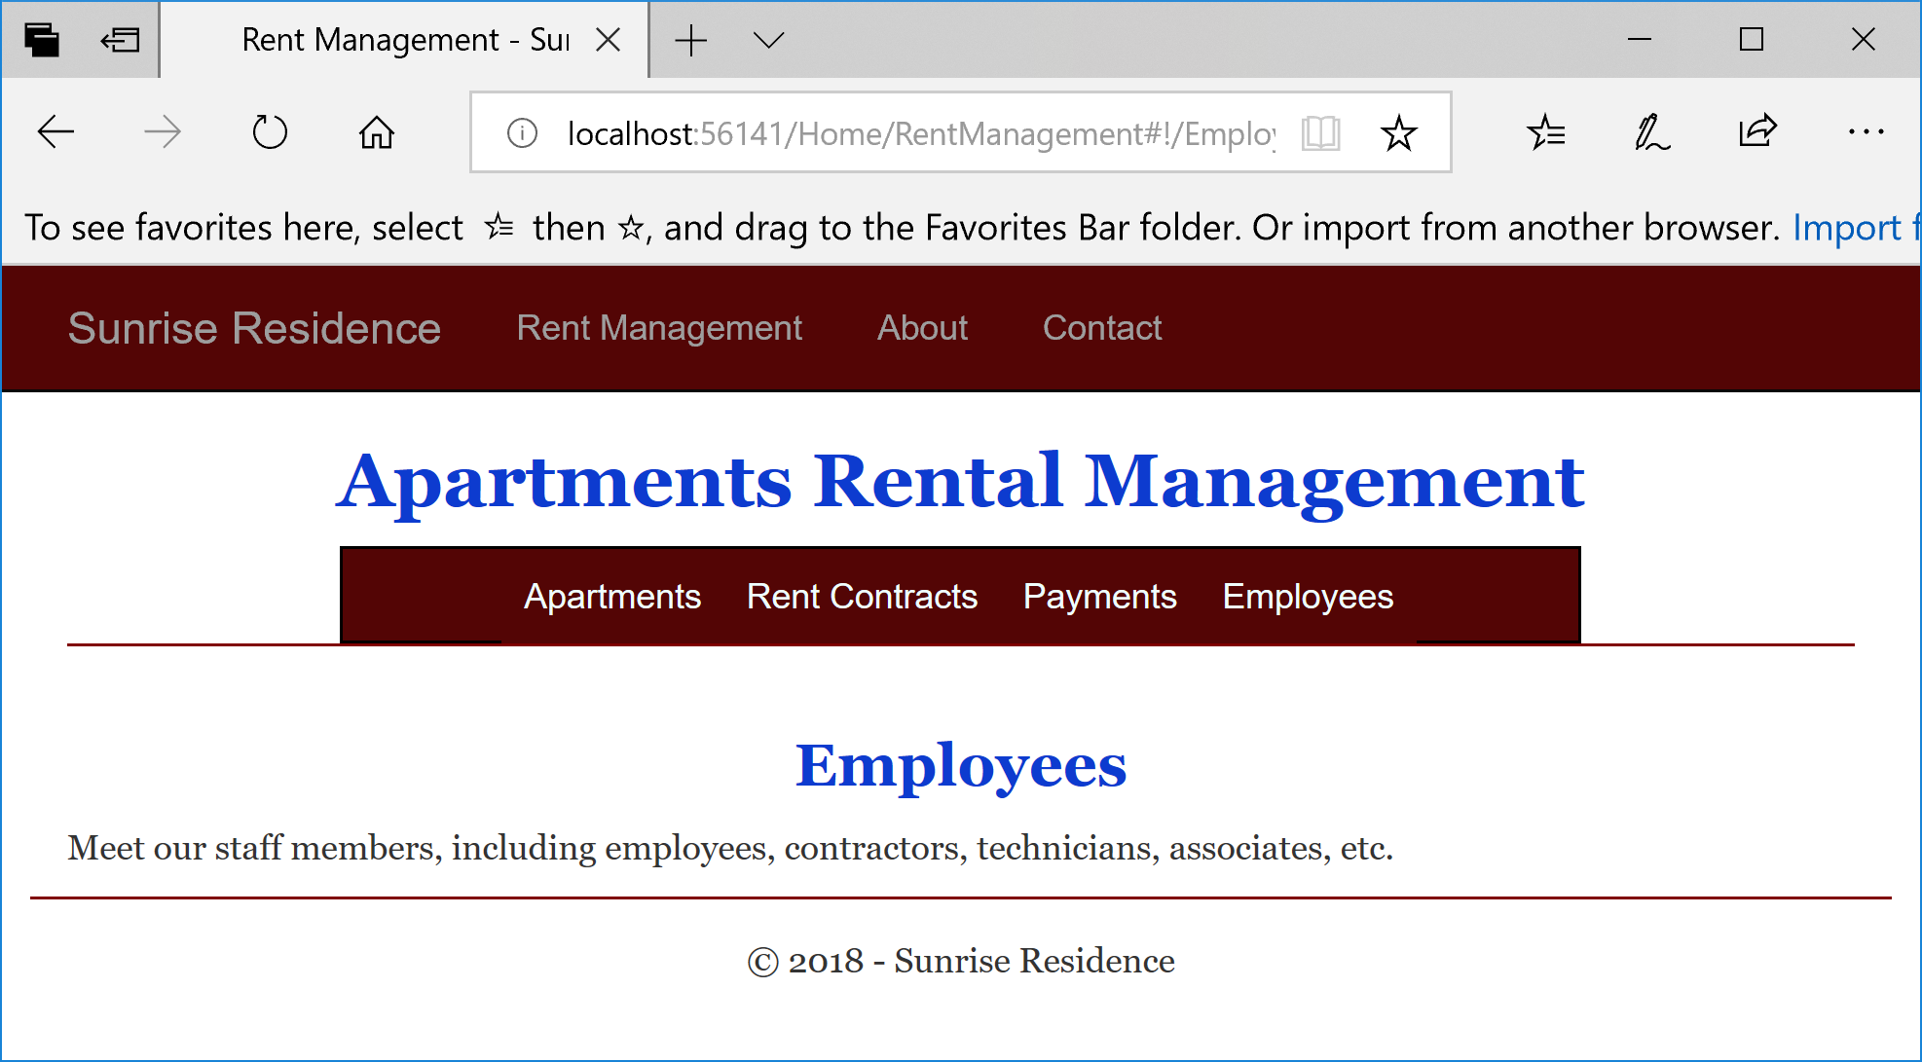The width and height of the screenshot is (1922, 1062).
Task: Open the Payments section
Action: pos(1100,597)
